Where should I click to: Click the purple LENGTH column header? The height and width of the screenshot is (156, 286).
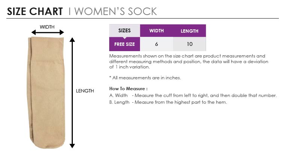coord(190,31)
